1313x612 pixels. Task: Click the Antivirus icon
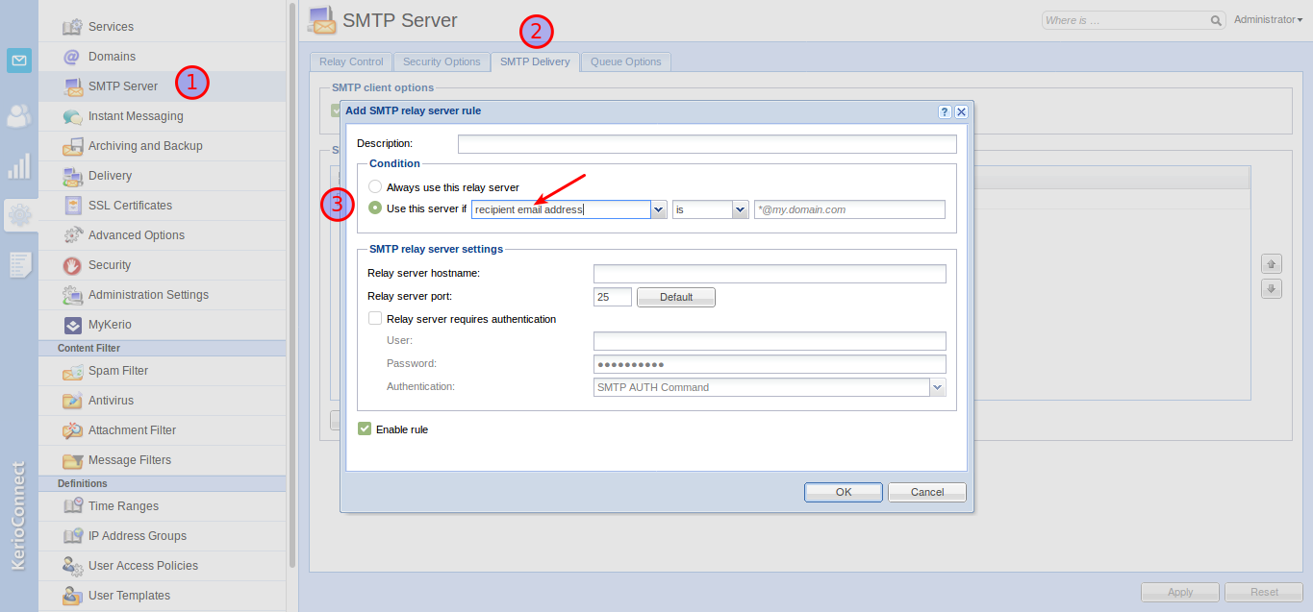click(72, 401)
